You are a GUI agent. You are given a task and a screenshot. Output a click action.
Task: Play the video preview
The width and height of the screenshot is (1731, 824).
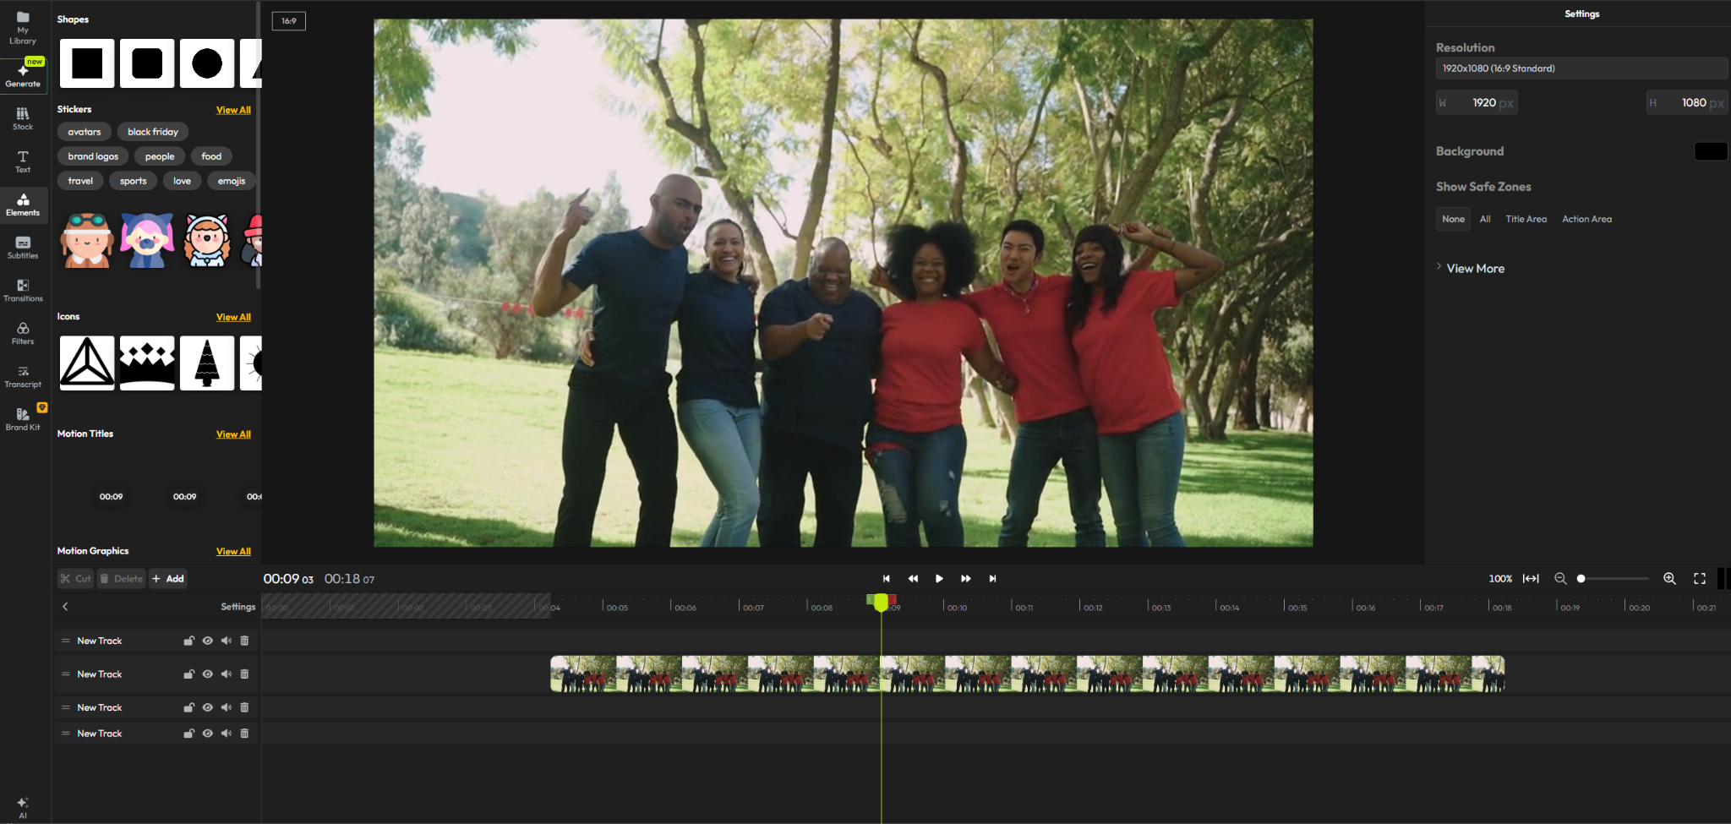[x=939, y=579]
